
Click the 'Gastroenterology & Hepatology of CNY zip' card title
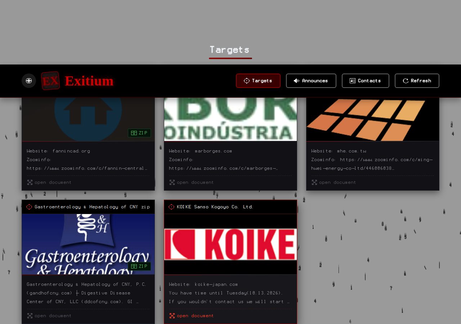(x=92, y=207)
